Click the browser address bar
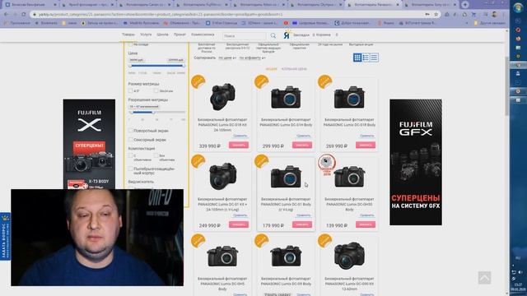 [229, 15]
